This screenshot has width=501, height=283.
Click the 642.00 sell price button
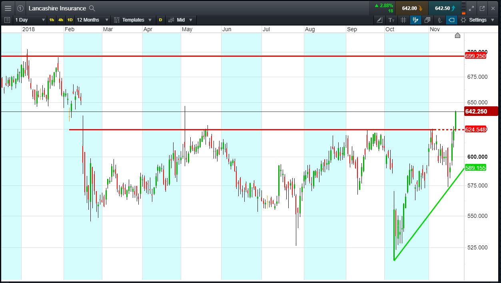click(x=411, y=8)
